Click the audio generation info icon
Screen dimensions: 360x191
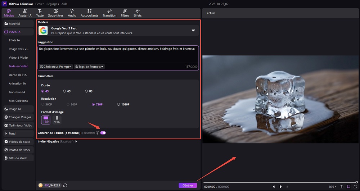click(x=98, y=133)
